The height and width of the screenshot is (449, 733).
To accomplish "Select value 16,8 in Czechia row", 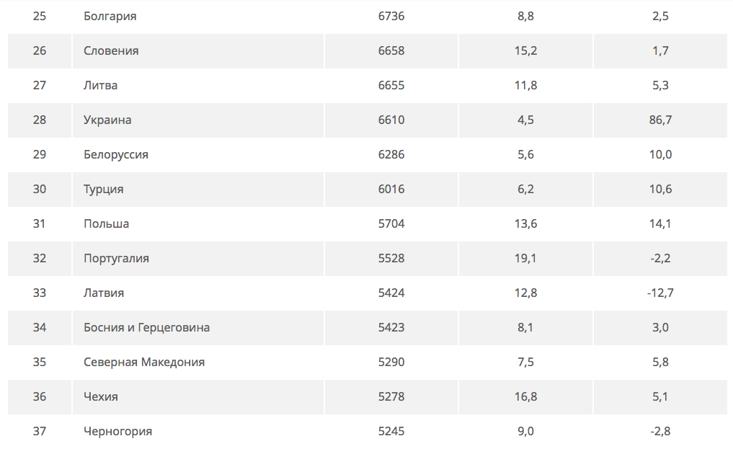I will [x=525, y=396].
